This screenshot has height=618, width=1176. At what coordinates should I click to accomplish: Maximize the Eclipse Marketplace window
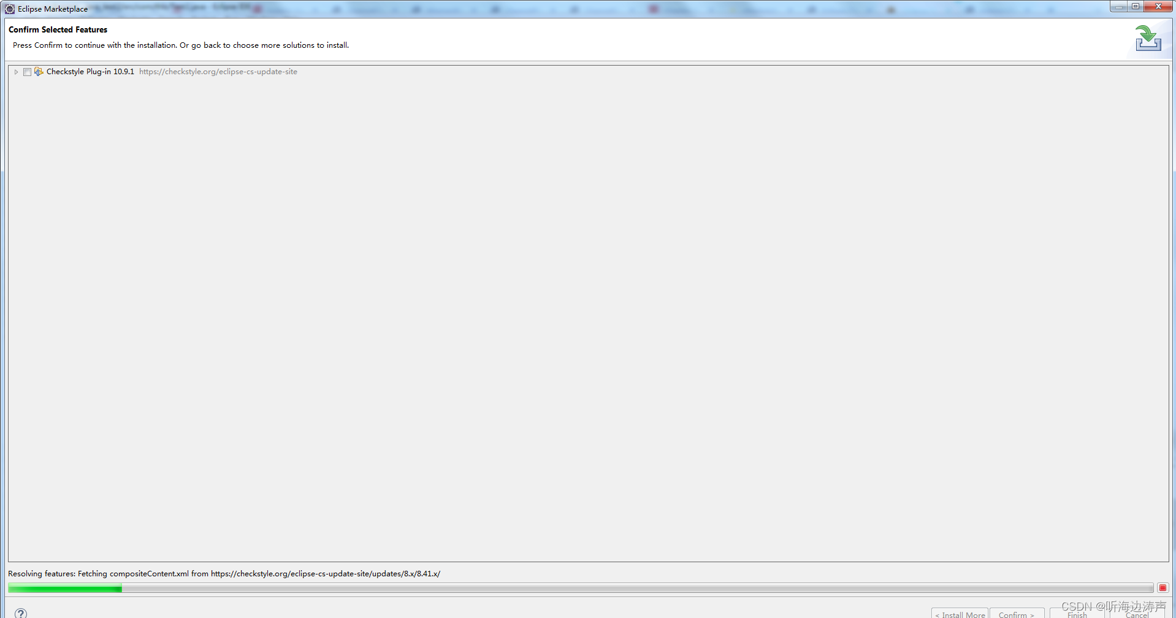1136,6
